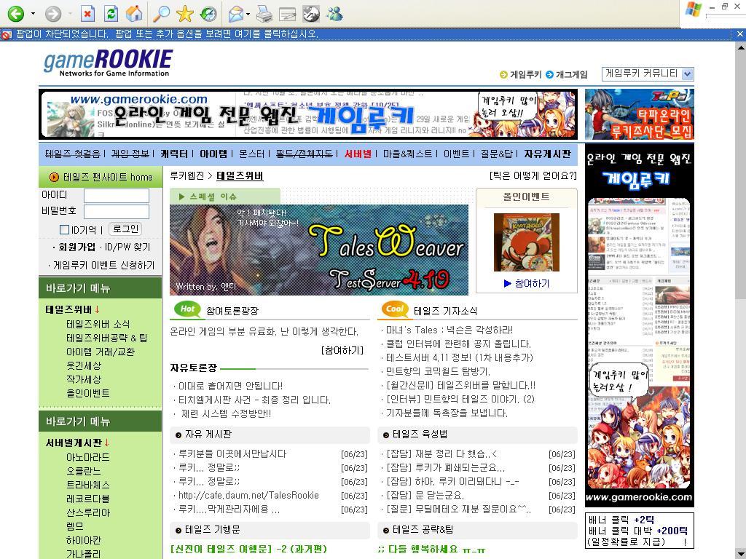Image resolution: width=746 pixels, height=559 pixels.
Task: Open 테일즈위버 소식 in sidebar
Action: [98, 324]
